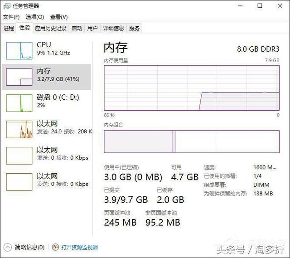290x258 pixels.
Task: Click the 简略信息(D) button
Action: click(x=29, y=247)
